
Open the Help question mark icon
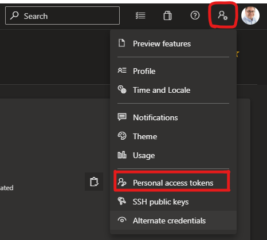[195, 15]
